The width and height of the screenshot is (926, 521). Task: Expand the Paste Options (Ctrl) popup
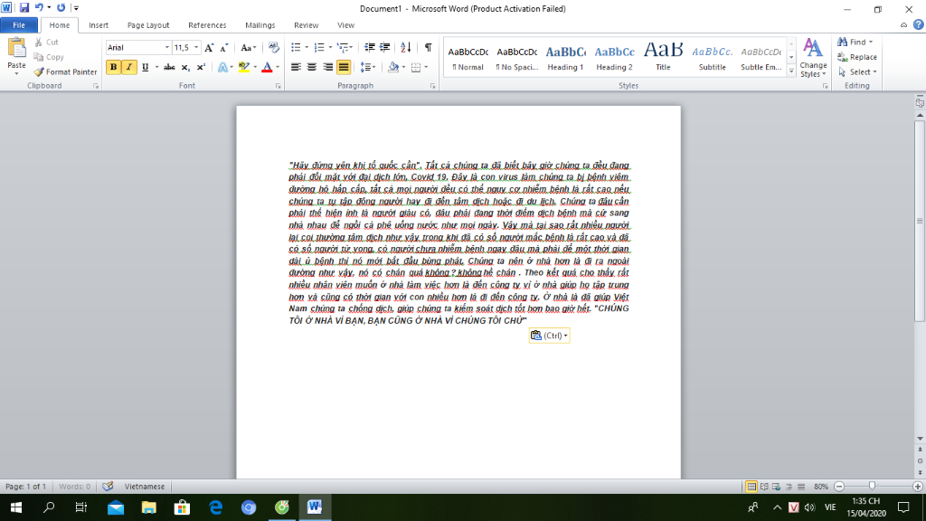[x=549, y=336]
